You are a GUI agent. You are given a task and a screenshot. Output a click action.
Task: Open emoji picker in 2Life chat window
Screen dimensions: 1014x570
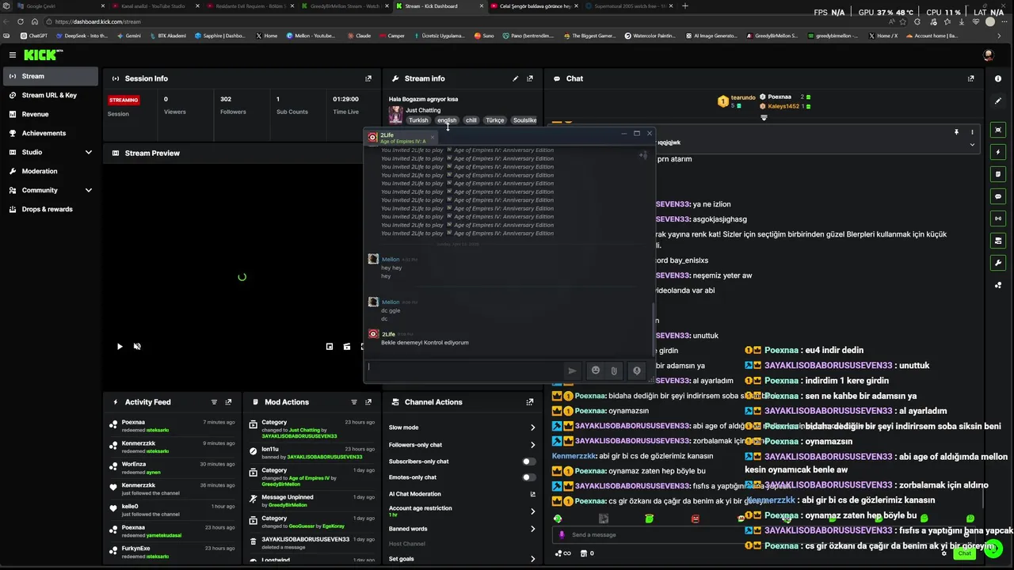coord(596,370)
